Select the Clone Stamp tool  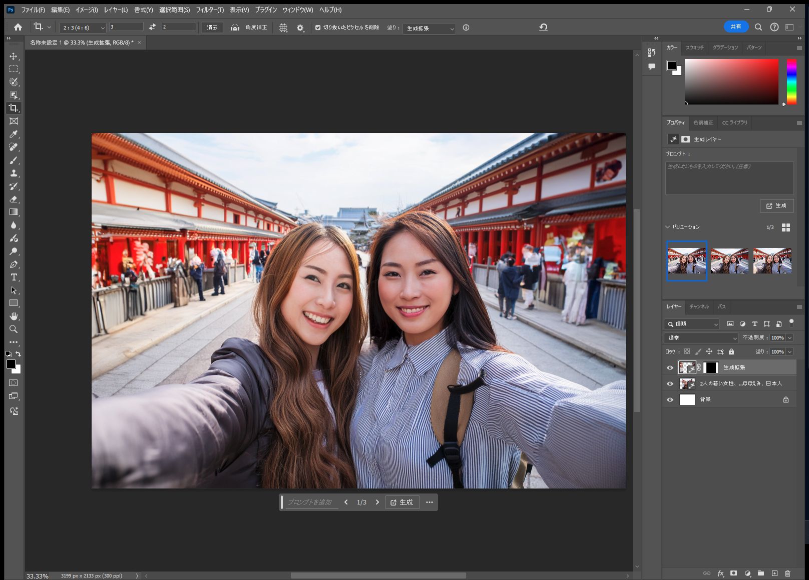14,173
